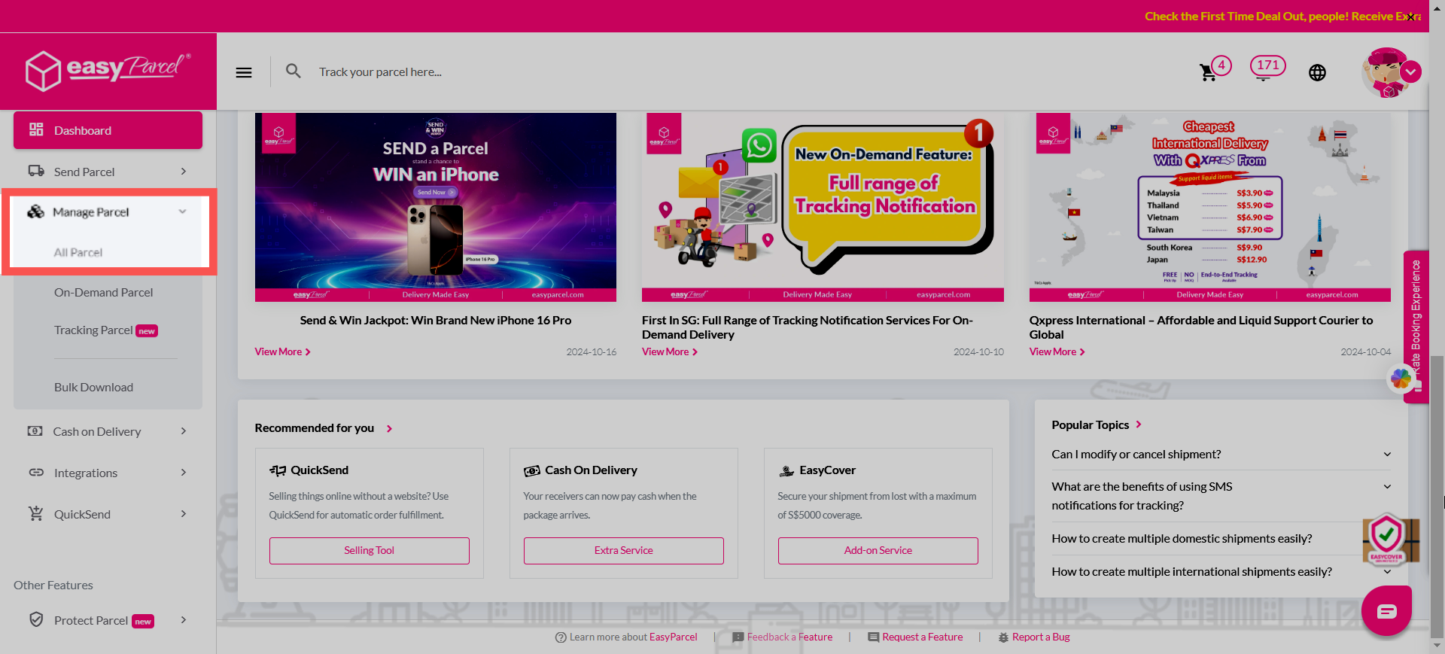Viewport: 1445px width, 654px height.
Task: Click the Report a Bug link
Action: point(1041,637)
